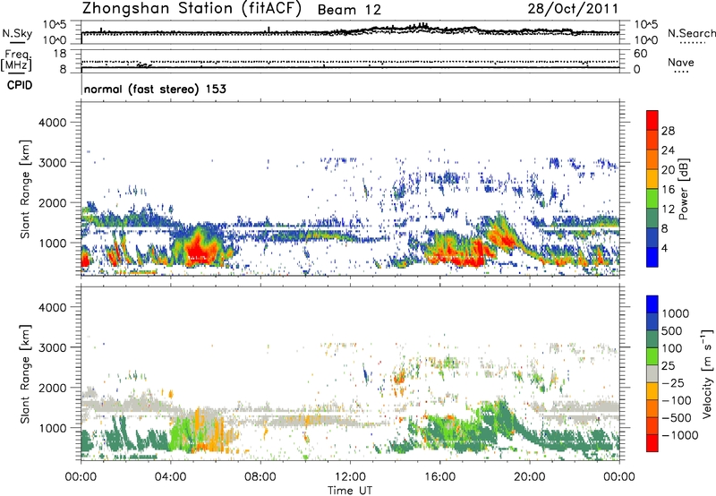Pick the red bottom segment of Velocity color bar
Screen dimensions: 716x496
(652, 443)
